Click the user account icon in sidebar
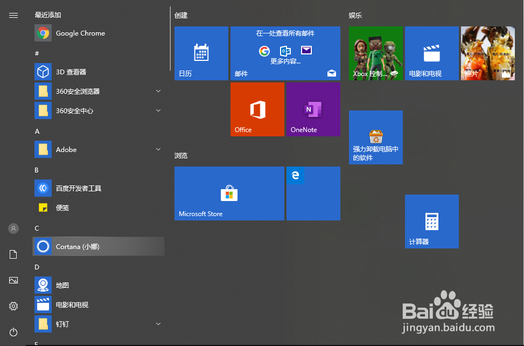The image size is (524, 346). pos(13,229)
